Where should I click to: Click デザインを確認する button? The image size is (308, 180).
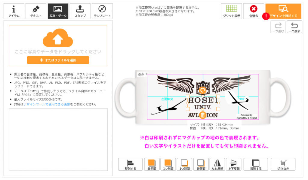coord(283,11)
